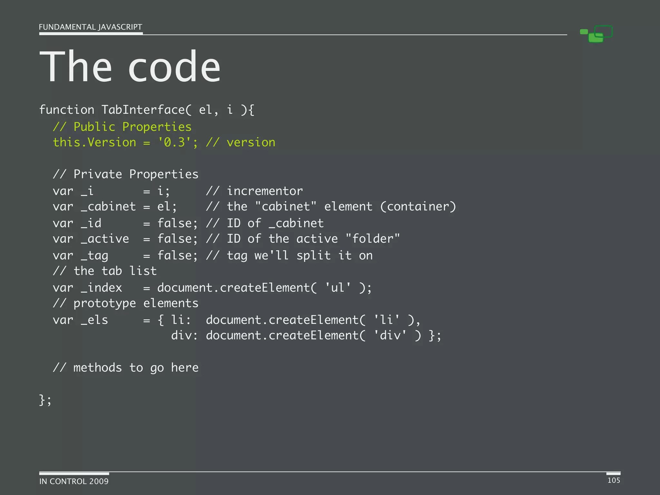Click the 'var _els' li createElement line

tap(237, 320)
